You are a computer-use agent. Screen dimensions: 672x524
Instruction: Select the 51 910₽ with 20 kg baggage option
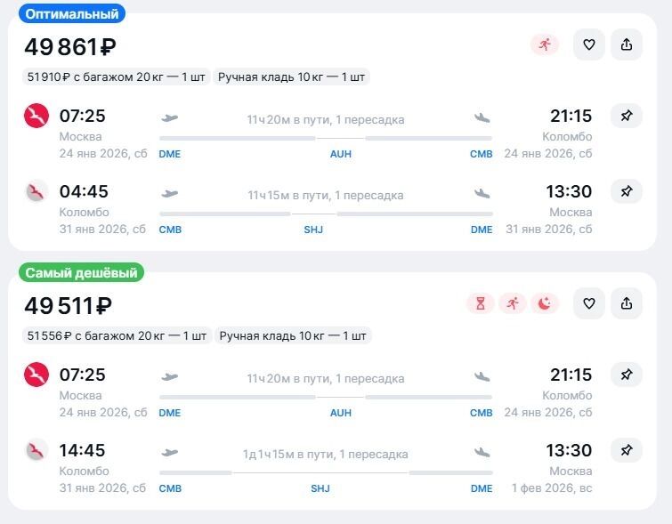pyautogui.click(x=116, y=77)
